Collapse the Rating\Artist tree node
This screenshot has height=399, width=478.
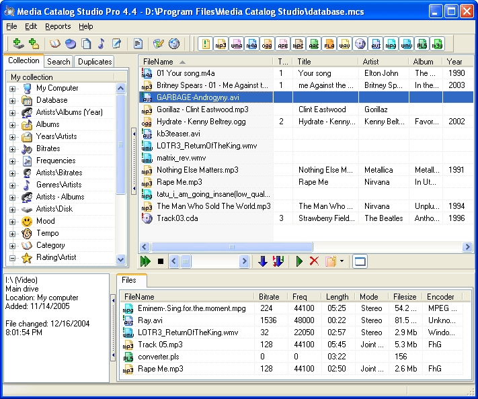pyautogui.click(x=13, y=258)
